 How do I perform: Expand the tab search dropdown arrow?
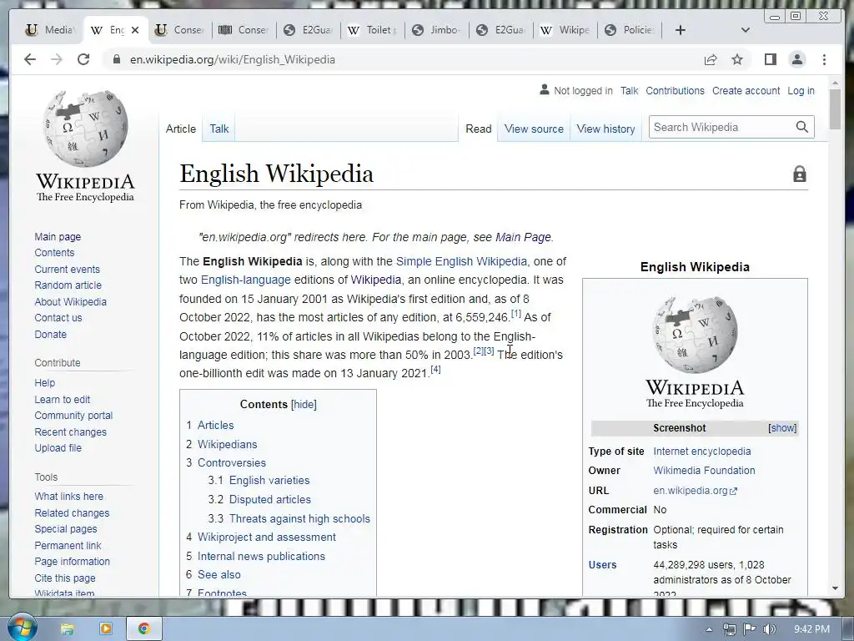(746, 30)
